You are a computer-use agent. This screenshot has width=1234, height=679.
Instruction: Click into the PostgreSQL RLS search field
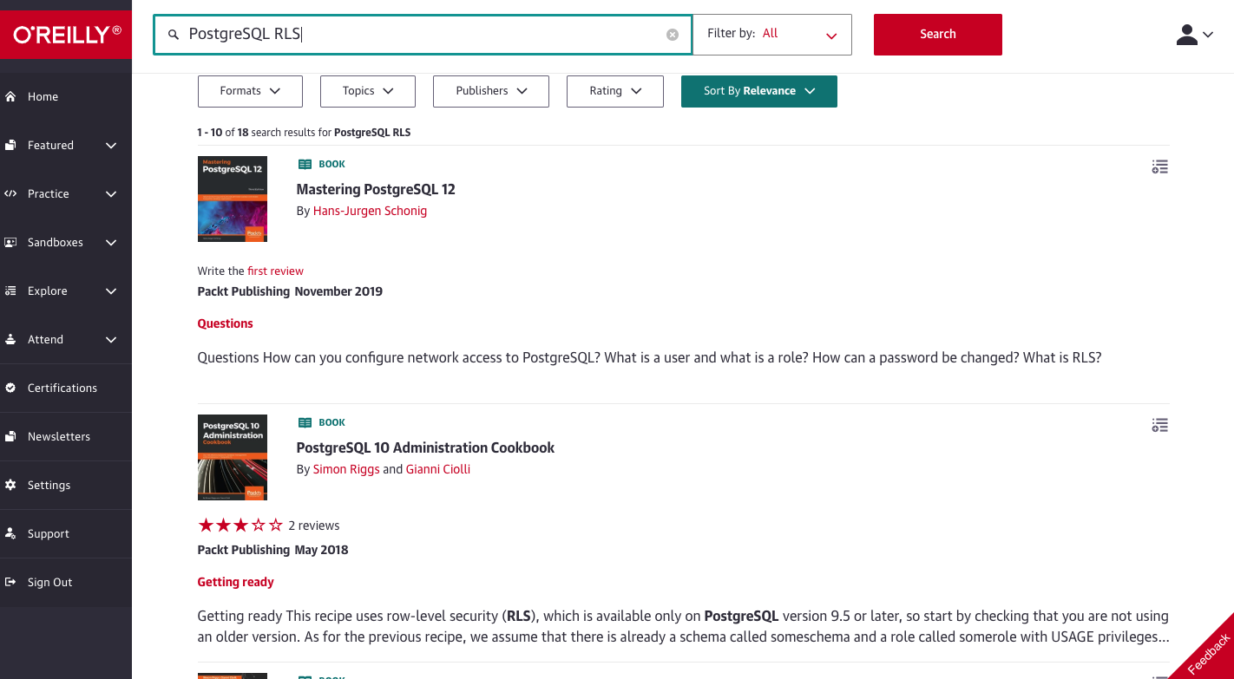coord(423,35)
